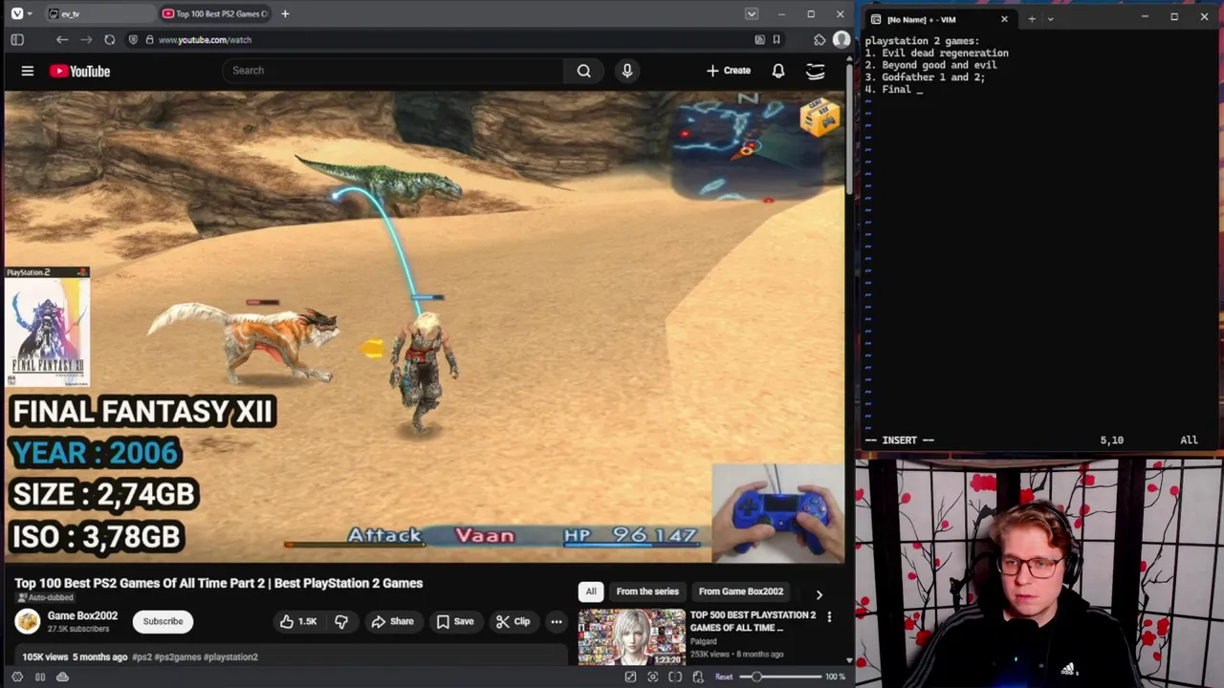Image resolution: width=1224 pixels, height=688 pixels.
Task: Expand the browser tab list dropdown
Action: [752, 13]
